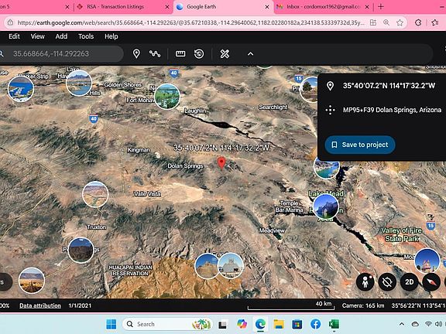Open browser zoom options in address bar
Screen dimensions: 446x334
pyautogui.click(x=386, y=22)
